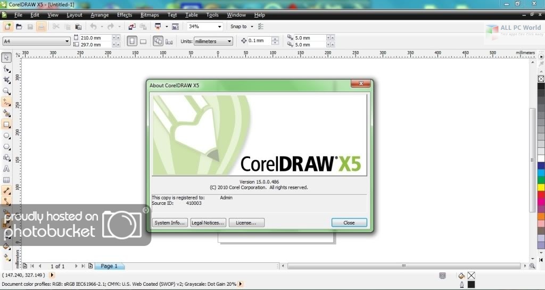
Task: Pick the yellow swatch in palette
Action: click(541, 187)
